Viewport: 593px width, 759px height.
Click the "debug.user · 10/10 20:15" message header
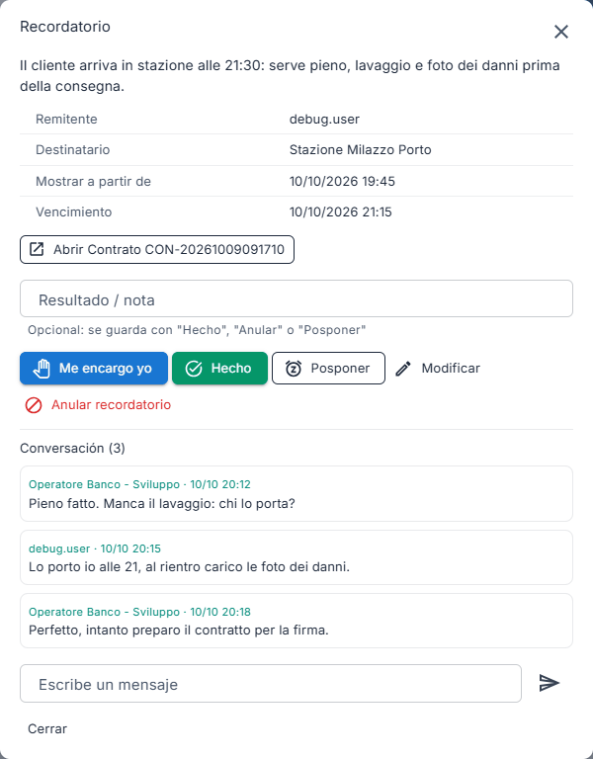[x=95, y=548]
